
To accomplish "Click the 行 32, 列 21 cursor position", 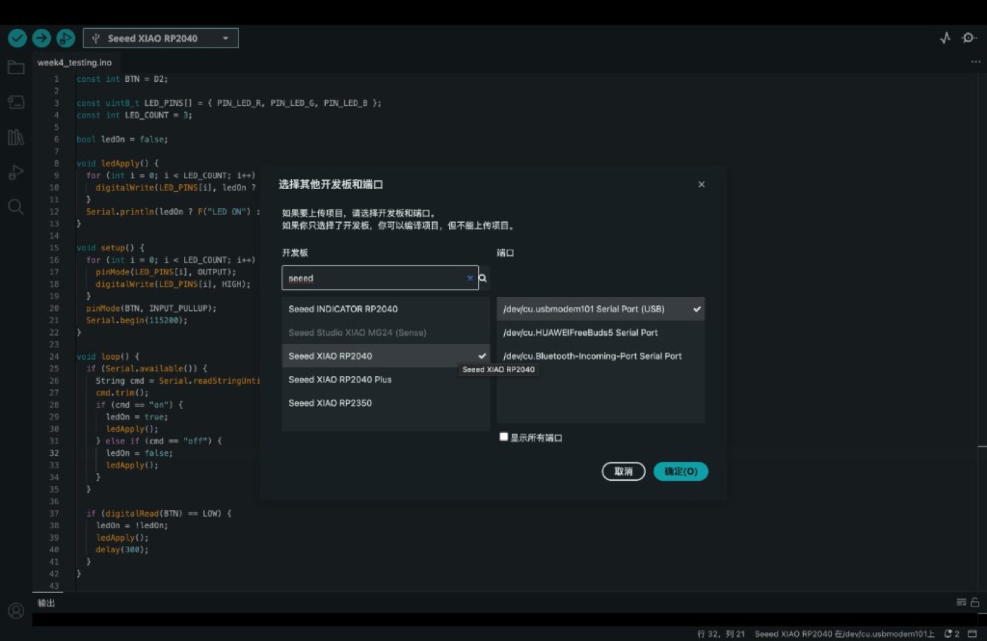I will pos(721,634).
